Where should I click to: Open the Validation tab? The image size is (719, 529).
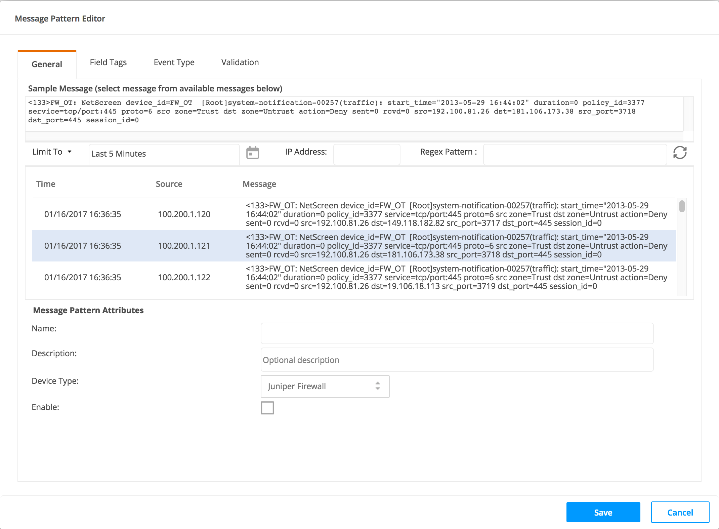240,63
